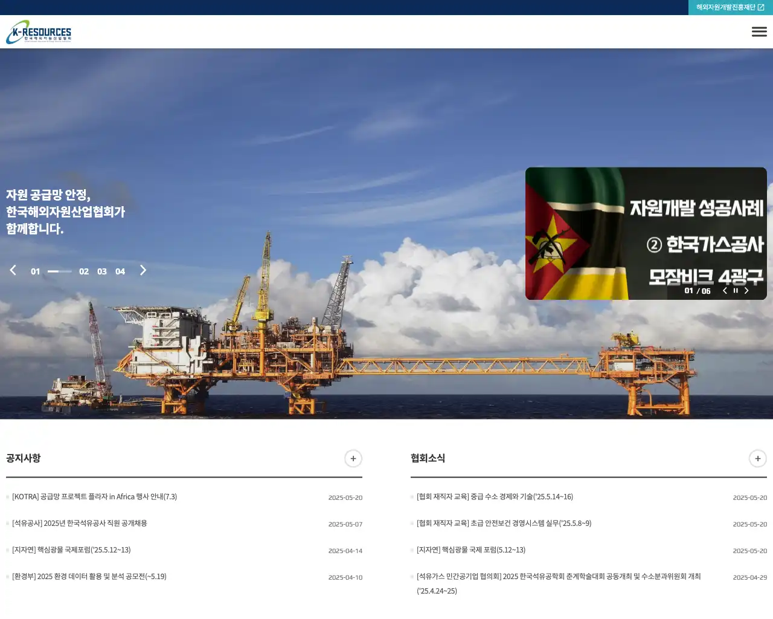Screen dimensions: 773x619
Task: Expand 협회소식 with plus button
Action: [757, 458]
